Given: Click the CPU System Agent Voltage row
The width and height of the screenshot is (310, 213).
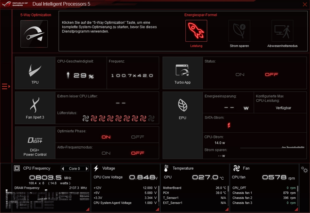Looking at the screenshot, I should 125,203.
